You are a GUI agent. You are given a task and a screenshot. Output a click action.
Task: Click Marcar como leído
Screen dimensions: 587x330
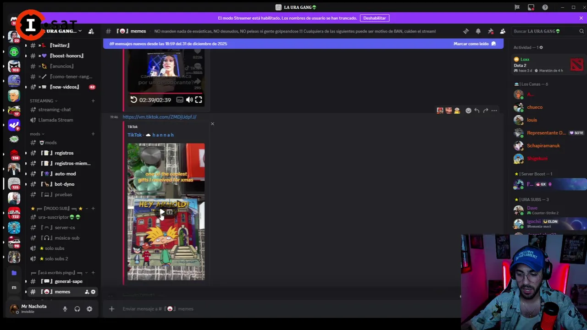[x=475, y=44]
